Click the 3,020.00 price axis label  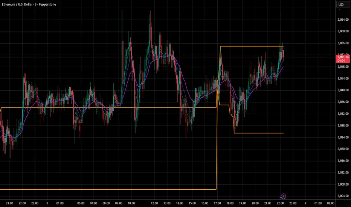click(343, 149)
